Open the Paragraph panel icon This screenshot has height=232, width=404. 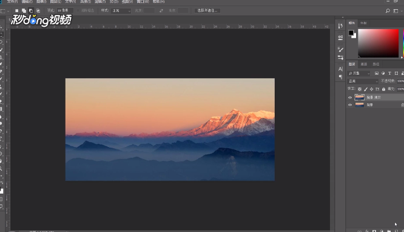pos(340,77)
